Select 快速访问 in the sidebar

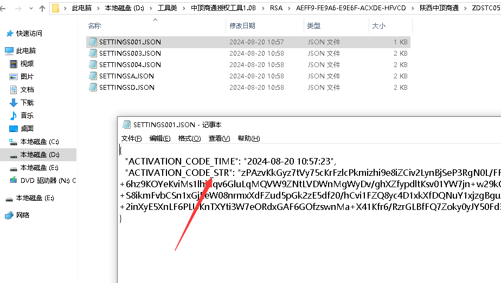click(x=29, y=33)
